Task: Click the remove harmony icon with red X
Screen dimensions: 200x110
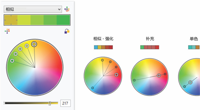Action: click(7, 31)
